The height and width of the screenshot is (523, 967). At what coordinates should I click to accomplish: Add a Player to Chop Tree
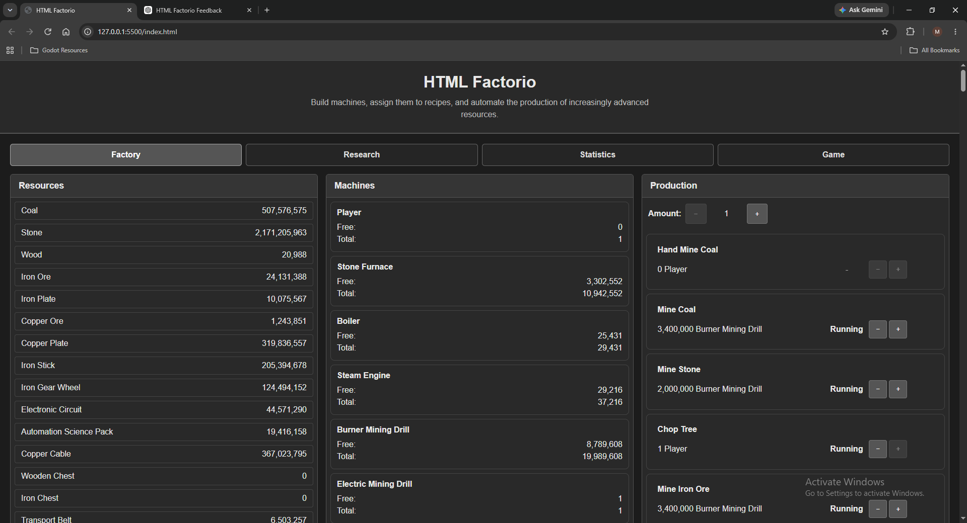tap(898, 449)
